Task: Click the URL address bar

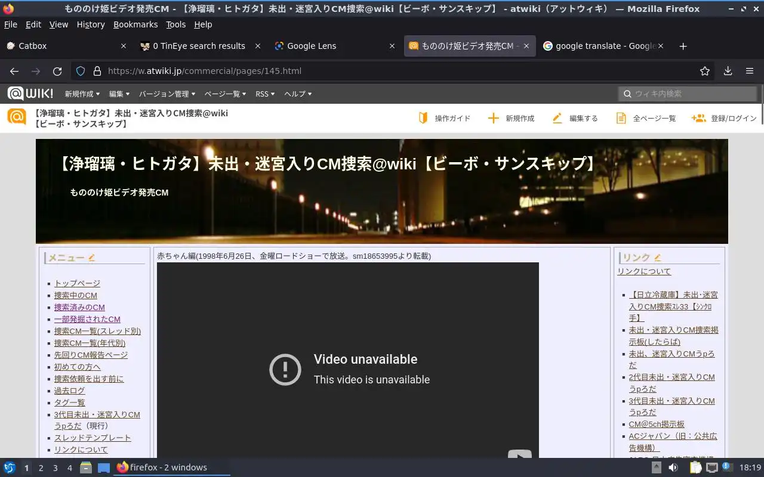Action: [x=394, y=71]
